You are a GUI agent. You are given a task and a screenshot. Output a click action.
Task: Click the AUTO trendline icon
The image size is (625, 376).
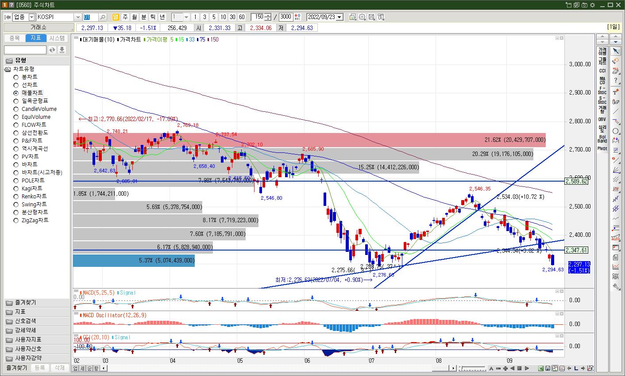[x=616, y=238]
